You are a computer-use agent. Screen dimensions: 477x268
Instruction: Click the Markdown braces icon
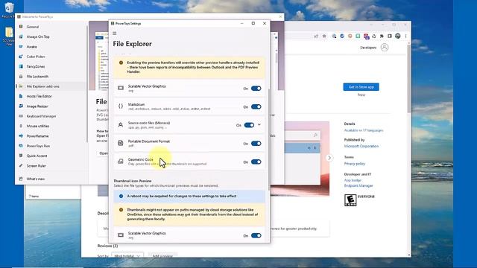point(121,106)
